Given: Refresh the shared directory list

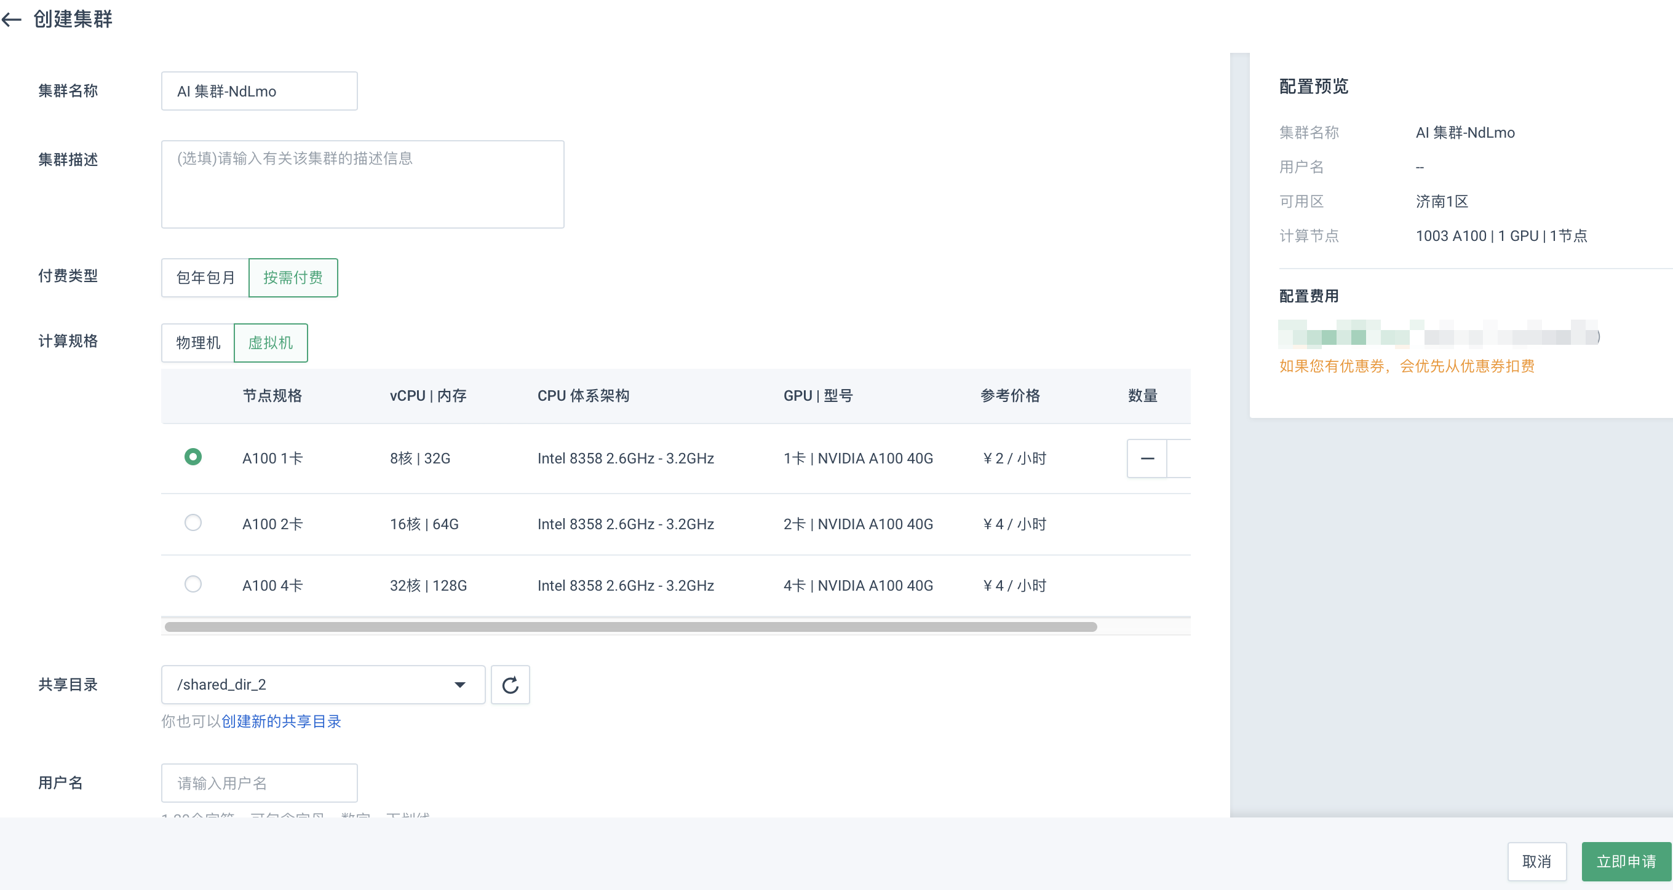Looking at the screenshot, I should 511,685.
